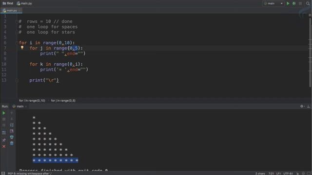Viewport: 312px width, 175px height.
Task: Close the 'main' Run tab
Action: pyautogui.click(x=26, y=106)
